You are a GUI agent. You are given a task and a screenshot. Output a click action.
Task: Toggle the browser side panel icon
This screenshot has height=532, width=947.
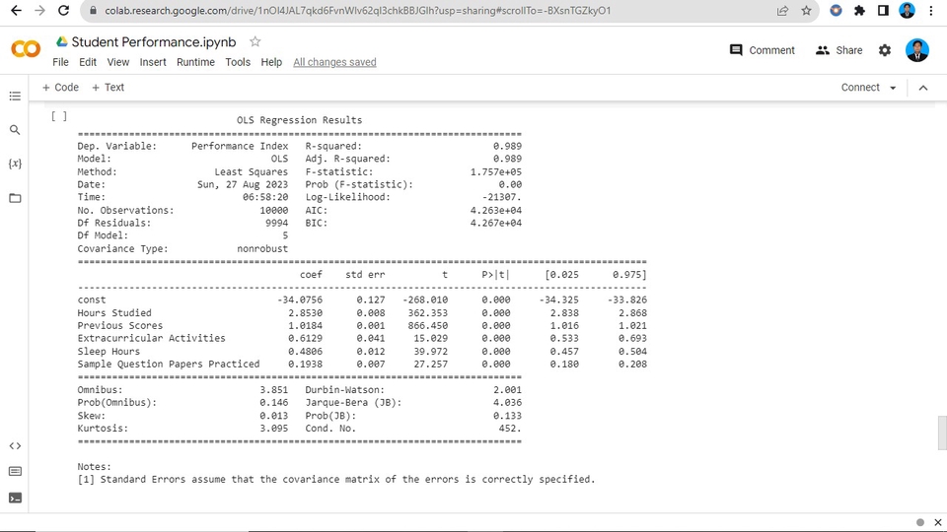point(883,10)
